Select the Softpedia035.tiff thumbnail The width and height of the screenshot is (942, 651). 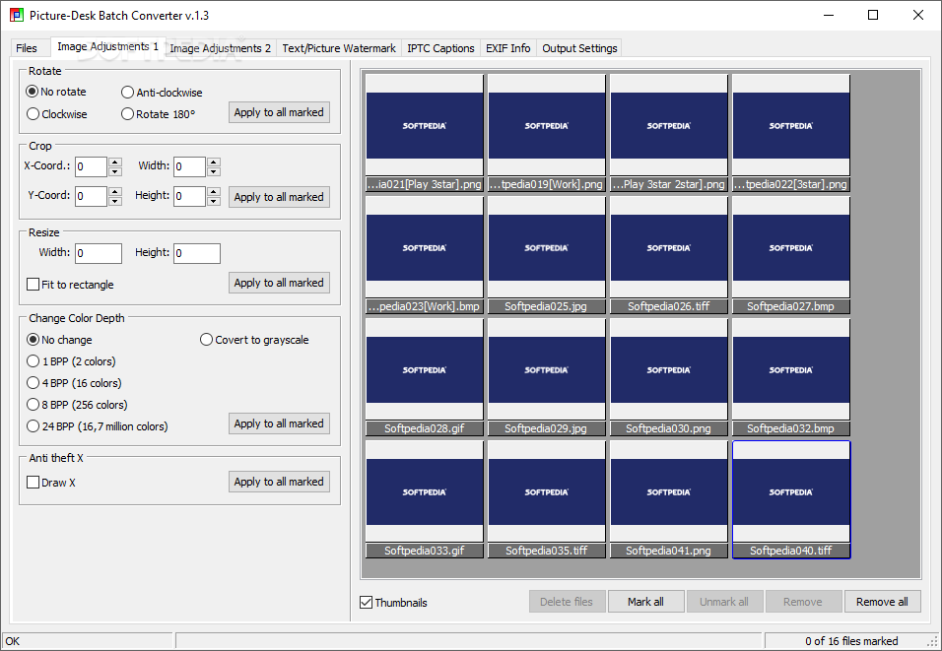coord(547,499)
